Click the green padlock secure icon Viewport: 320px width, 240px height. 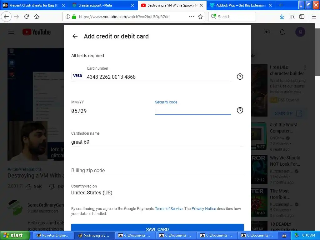[x=74, y=17]
